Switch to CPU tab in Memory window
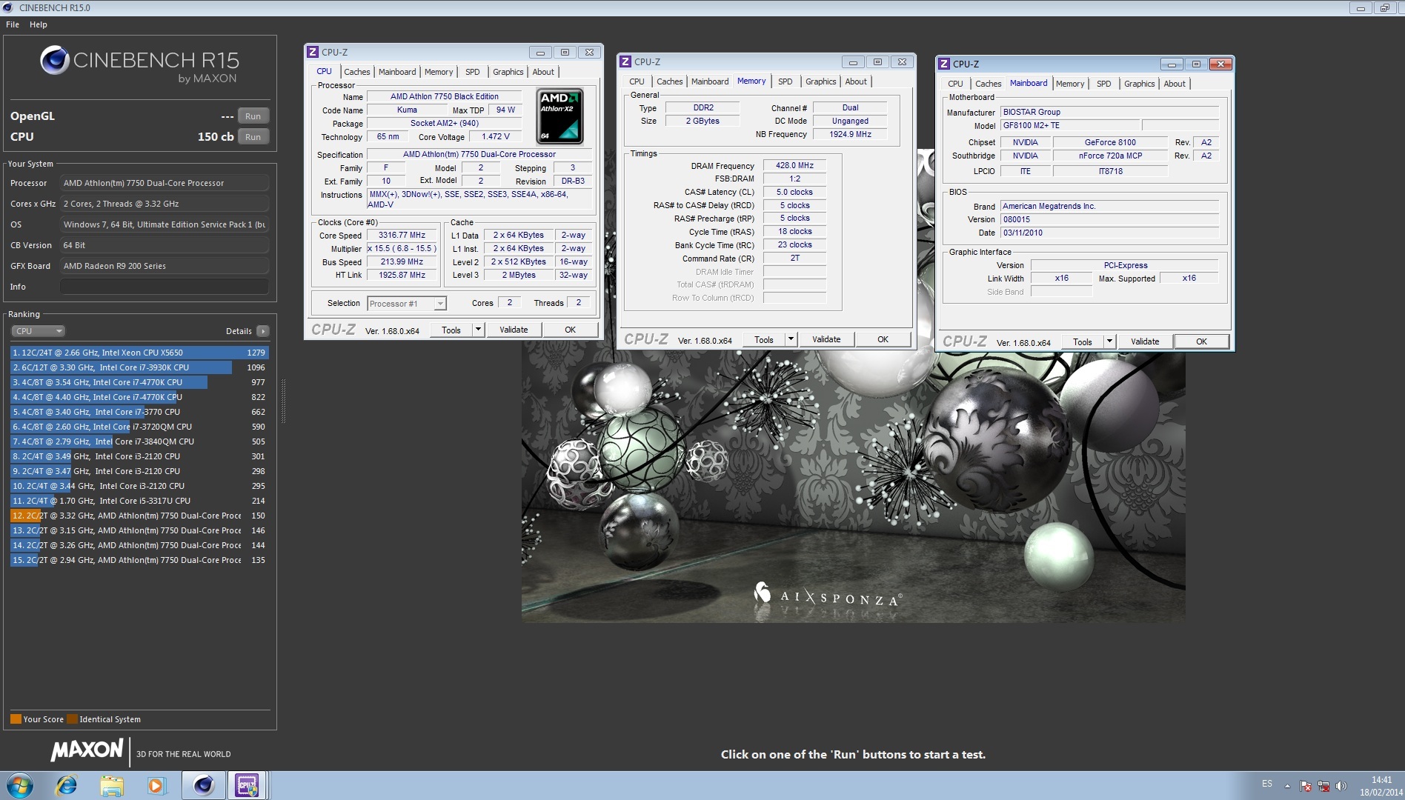Viewport: 1405px width, 800px height. tap(637, 81)
